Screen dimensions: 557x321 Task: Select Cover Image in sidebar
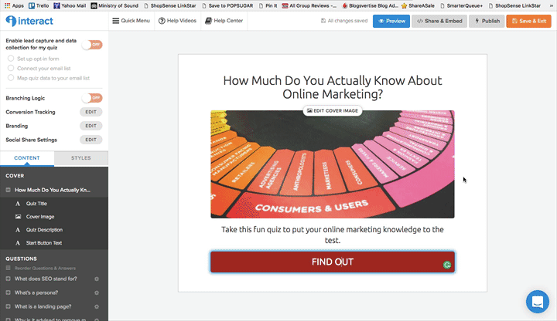coord(40,217)
